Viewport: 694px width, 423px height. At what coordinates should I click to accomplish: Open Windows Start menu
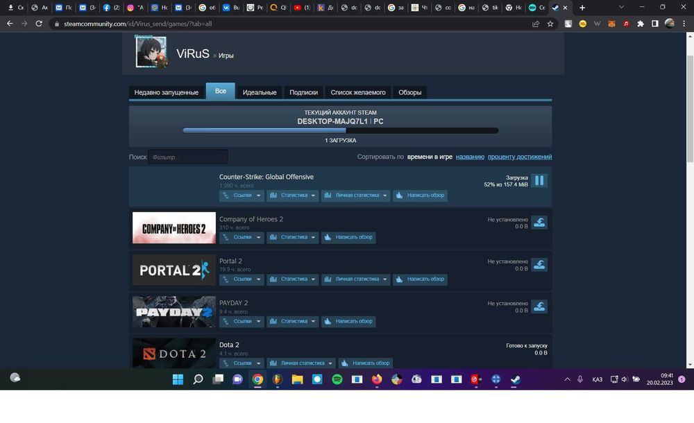click(178, 379)
